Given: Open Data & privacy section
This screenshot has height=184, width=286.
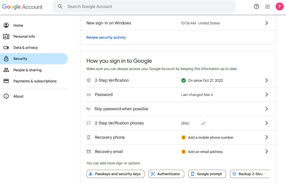Looking at the screenshot, I should pos(25,48).
